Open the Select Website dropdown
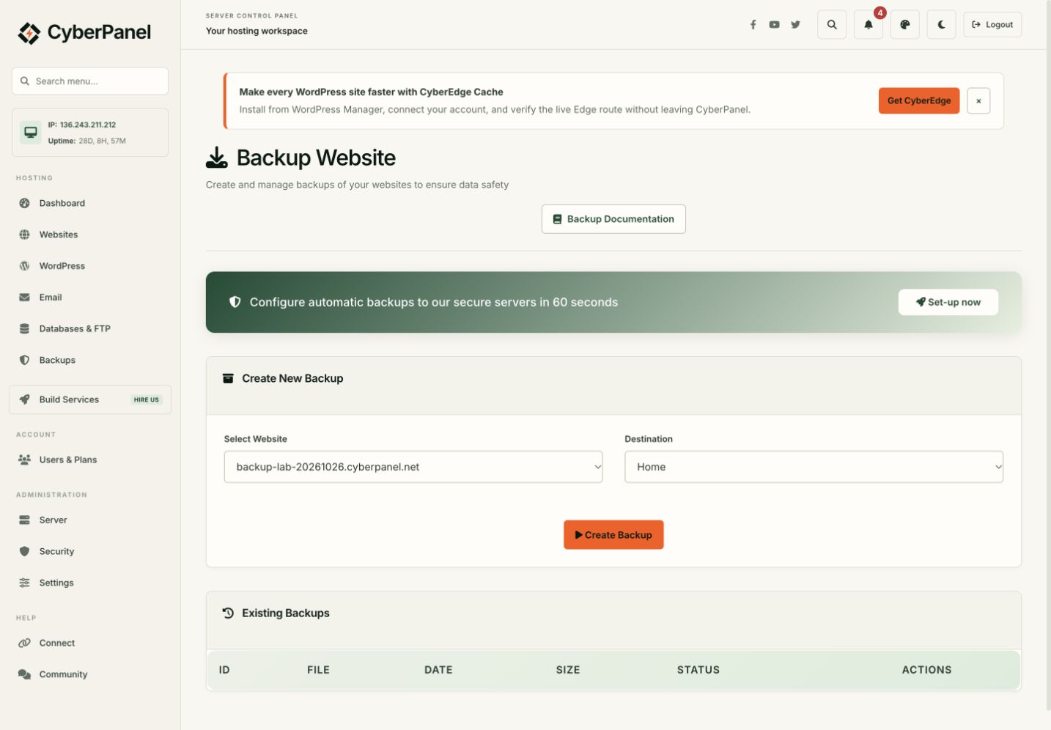 (x=413, y=467)
